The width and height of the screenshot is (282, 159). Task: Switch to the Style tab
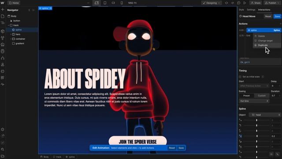point(241,10)
